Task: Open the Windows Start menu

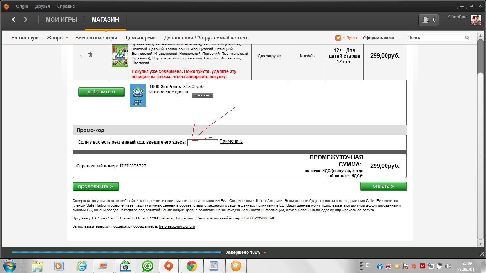Action: [x=10, y=266]
